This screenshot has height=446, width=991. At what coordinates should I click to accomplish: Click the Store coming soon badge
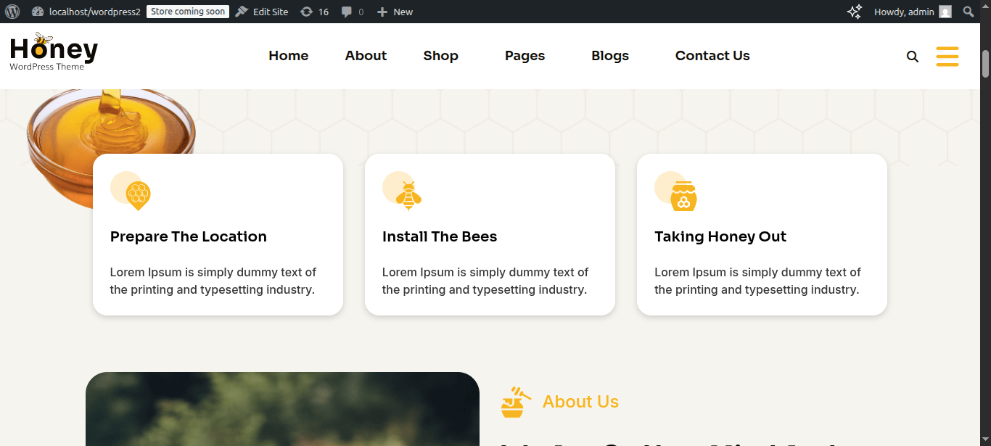188,12
